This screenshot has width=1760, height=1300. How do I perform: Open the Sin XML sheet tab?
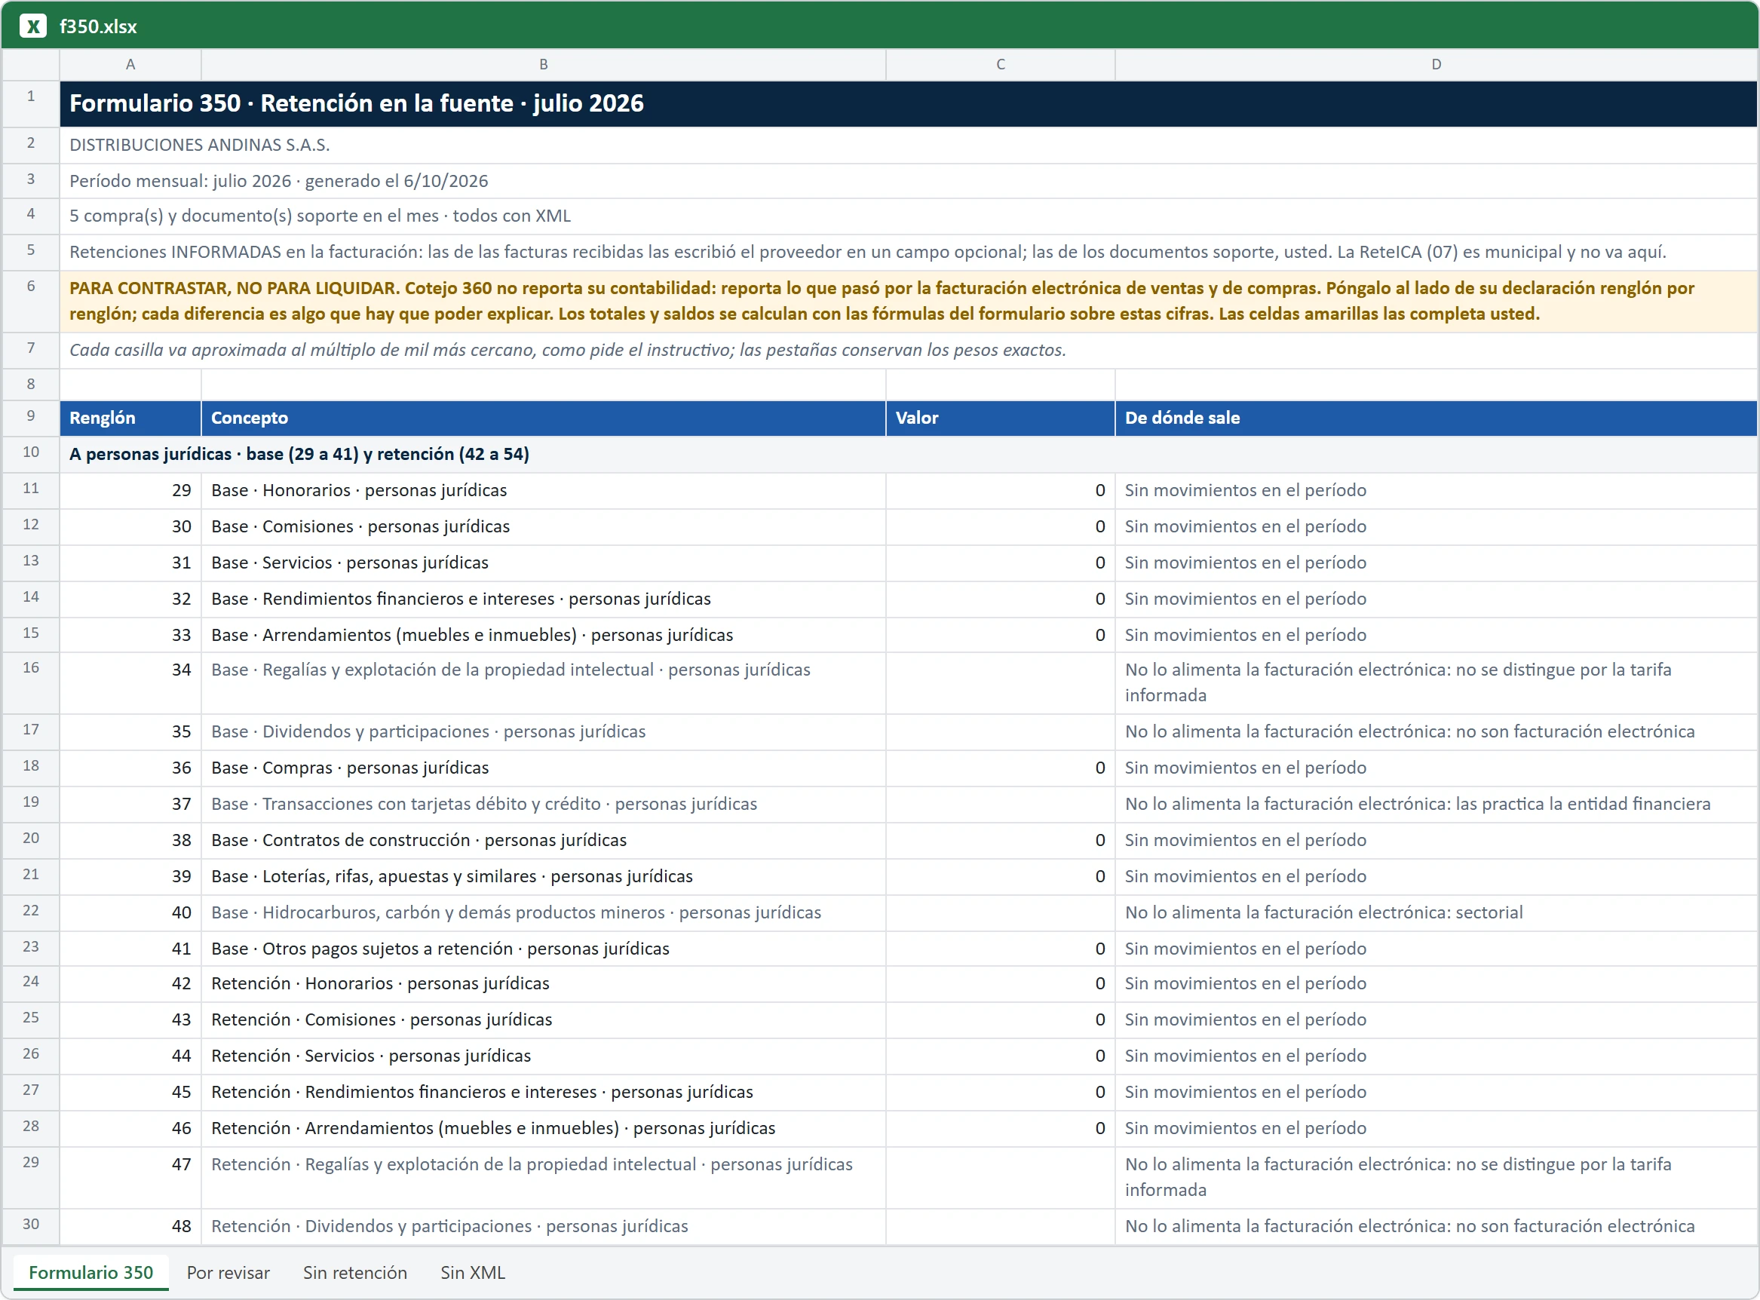click(473, 1272)
